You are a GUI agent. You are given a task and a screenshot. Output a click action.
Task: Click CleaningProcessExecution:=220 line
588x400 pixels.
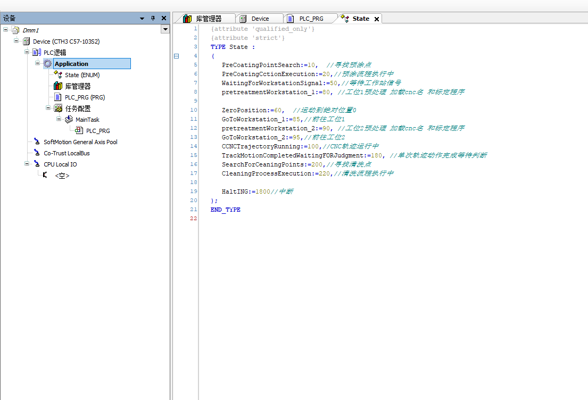click(x=308, y=173)
